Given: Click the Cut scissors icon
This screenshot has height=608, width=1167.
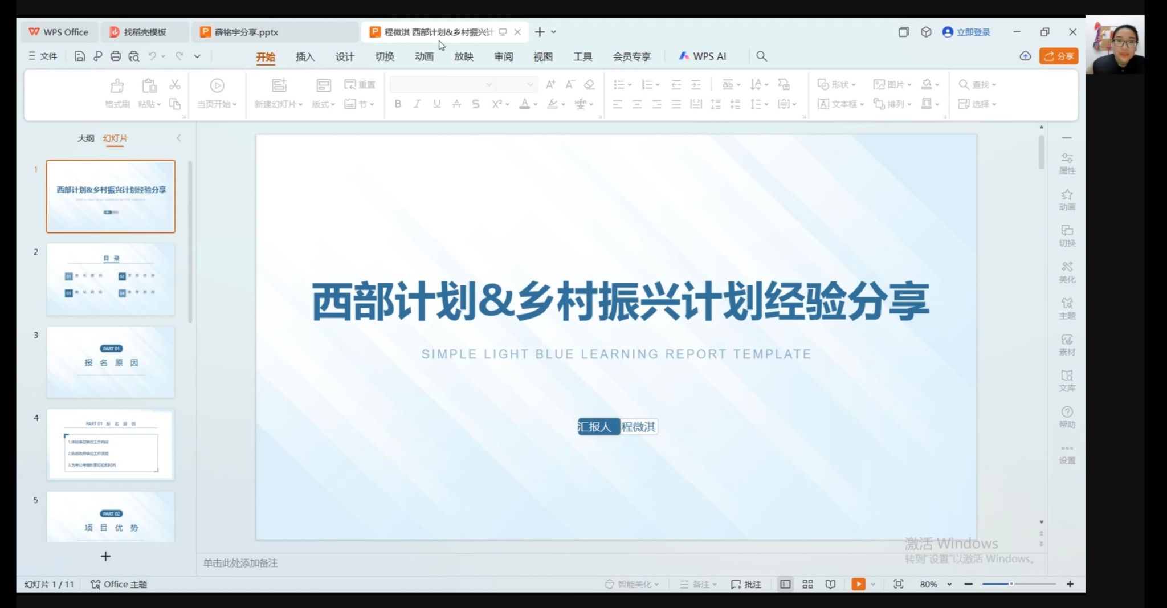Looking at the screenshot, I should coord(175,85).
